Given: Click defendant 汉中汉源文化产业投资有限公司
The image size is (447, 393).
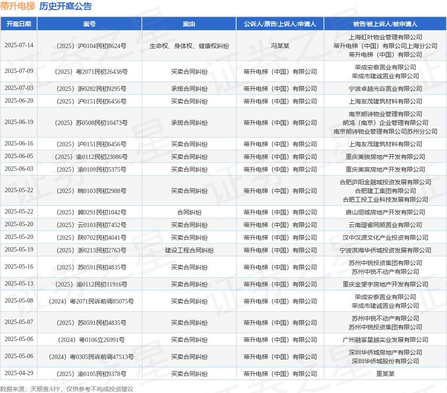Looking at the screenshot, I should (x=385, y=238).
